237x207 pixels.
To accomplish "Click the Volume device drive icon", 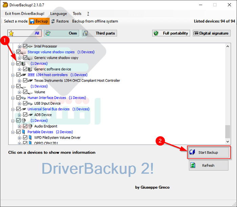I will [x=30, y=92].
